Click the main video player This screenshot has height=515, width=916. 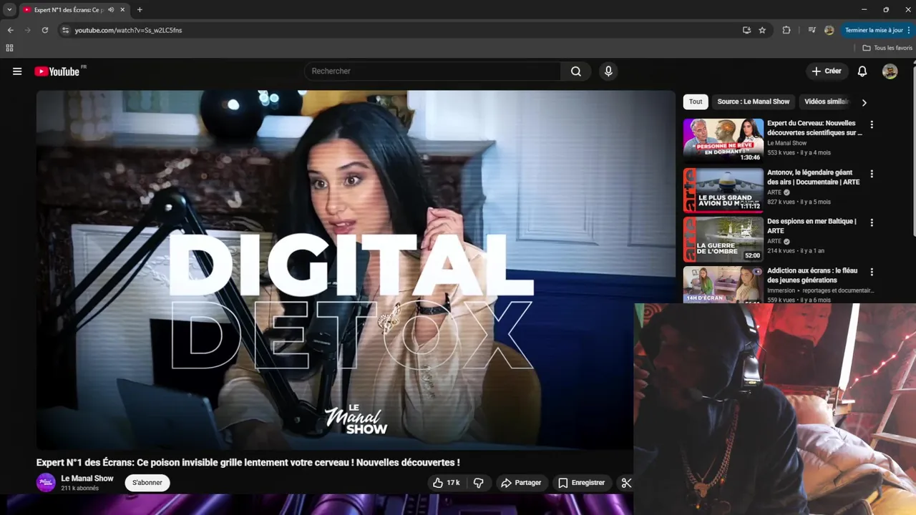356,270
